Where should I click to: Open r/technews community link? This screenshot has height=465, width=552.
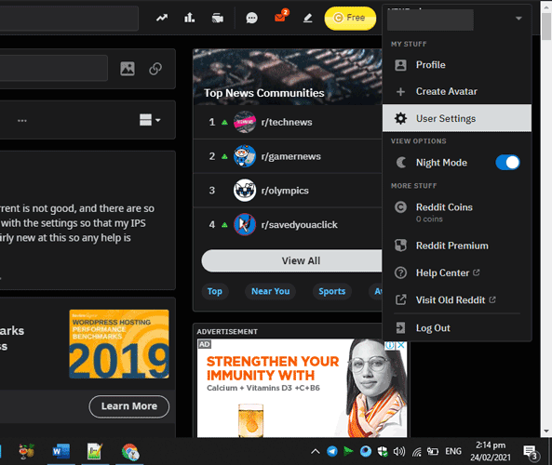click(287, 122)
